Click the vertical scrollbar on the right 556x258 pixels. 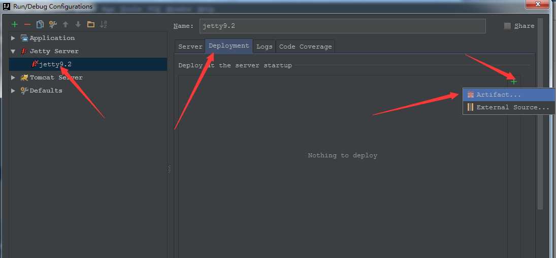540,113
